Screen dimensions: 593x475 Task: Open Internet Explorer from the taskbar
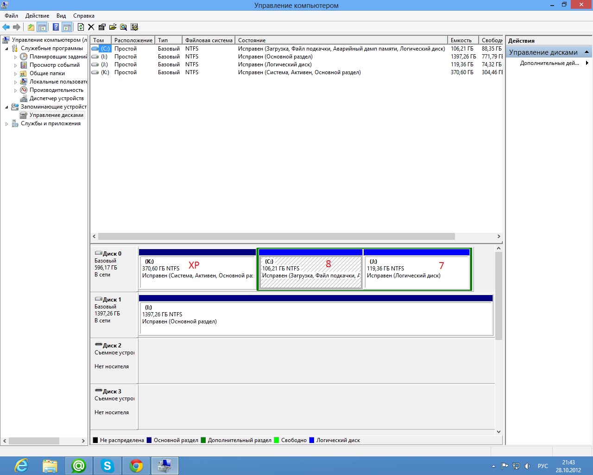tap(21, 465)
